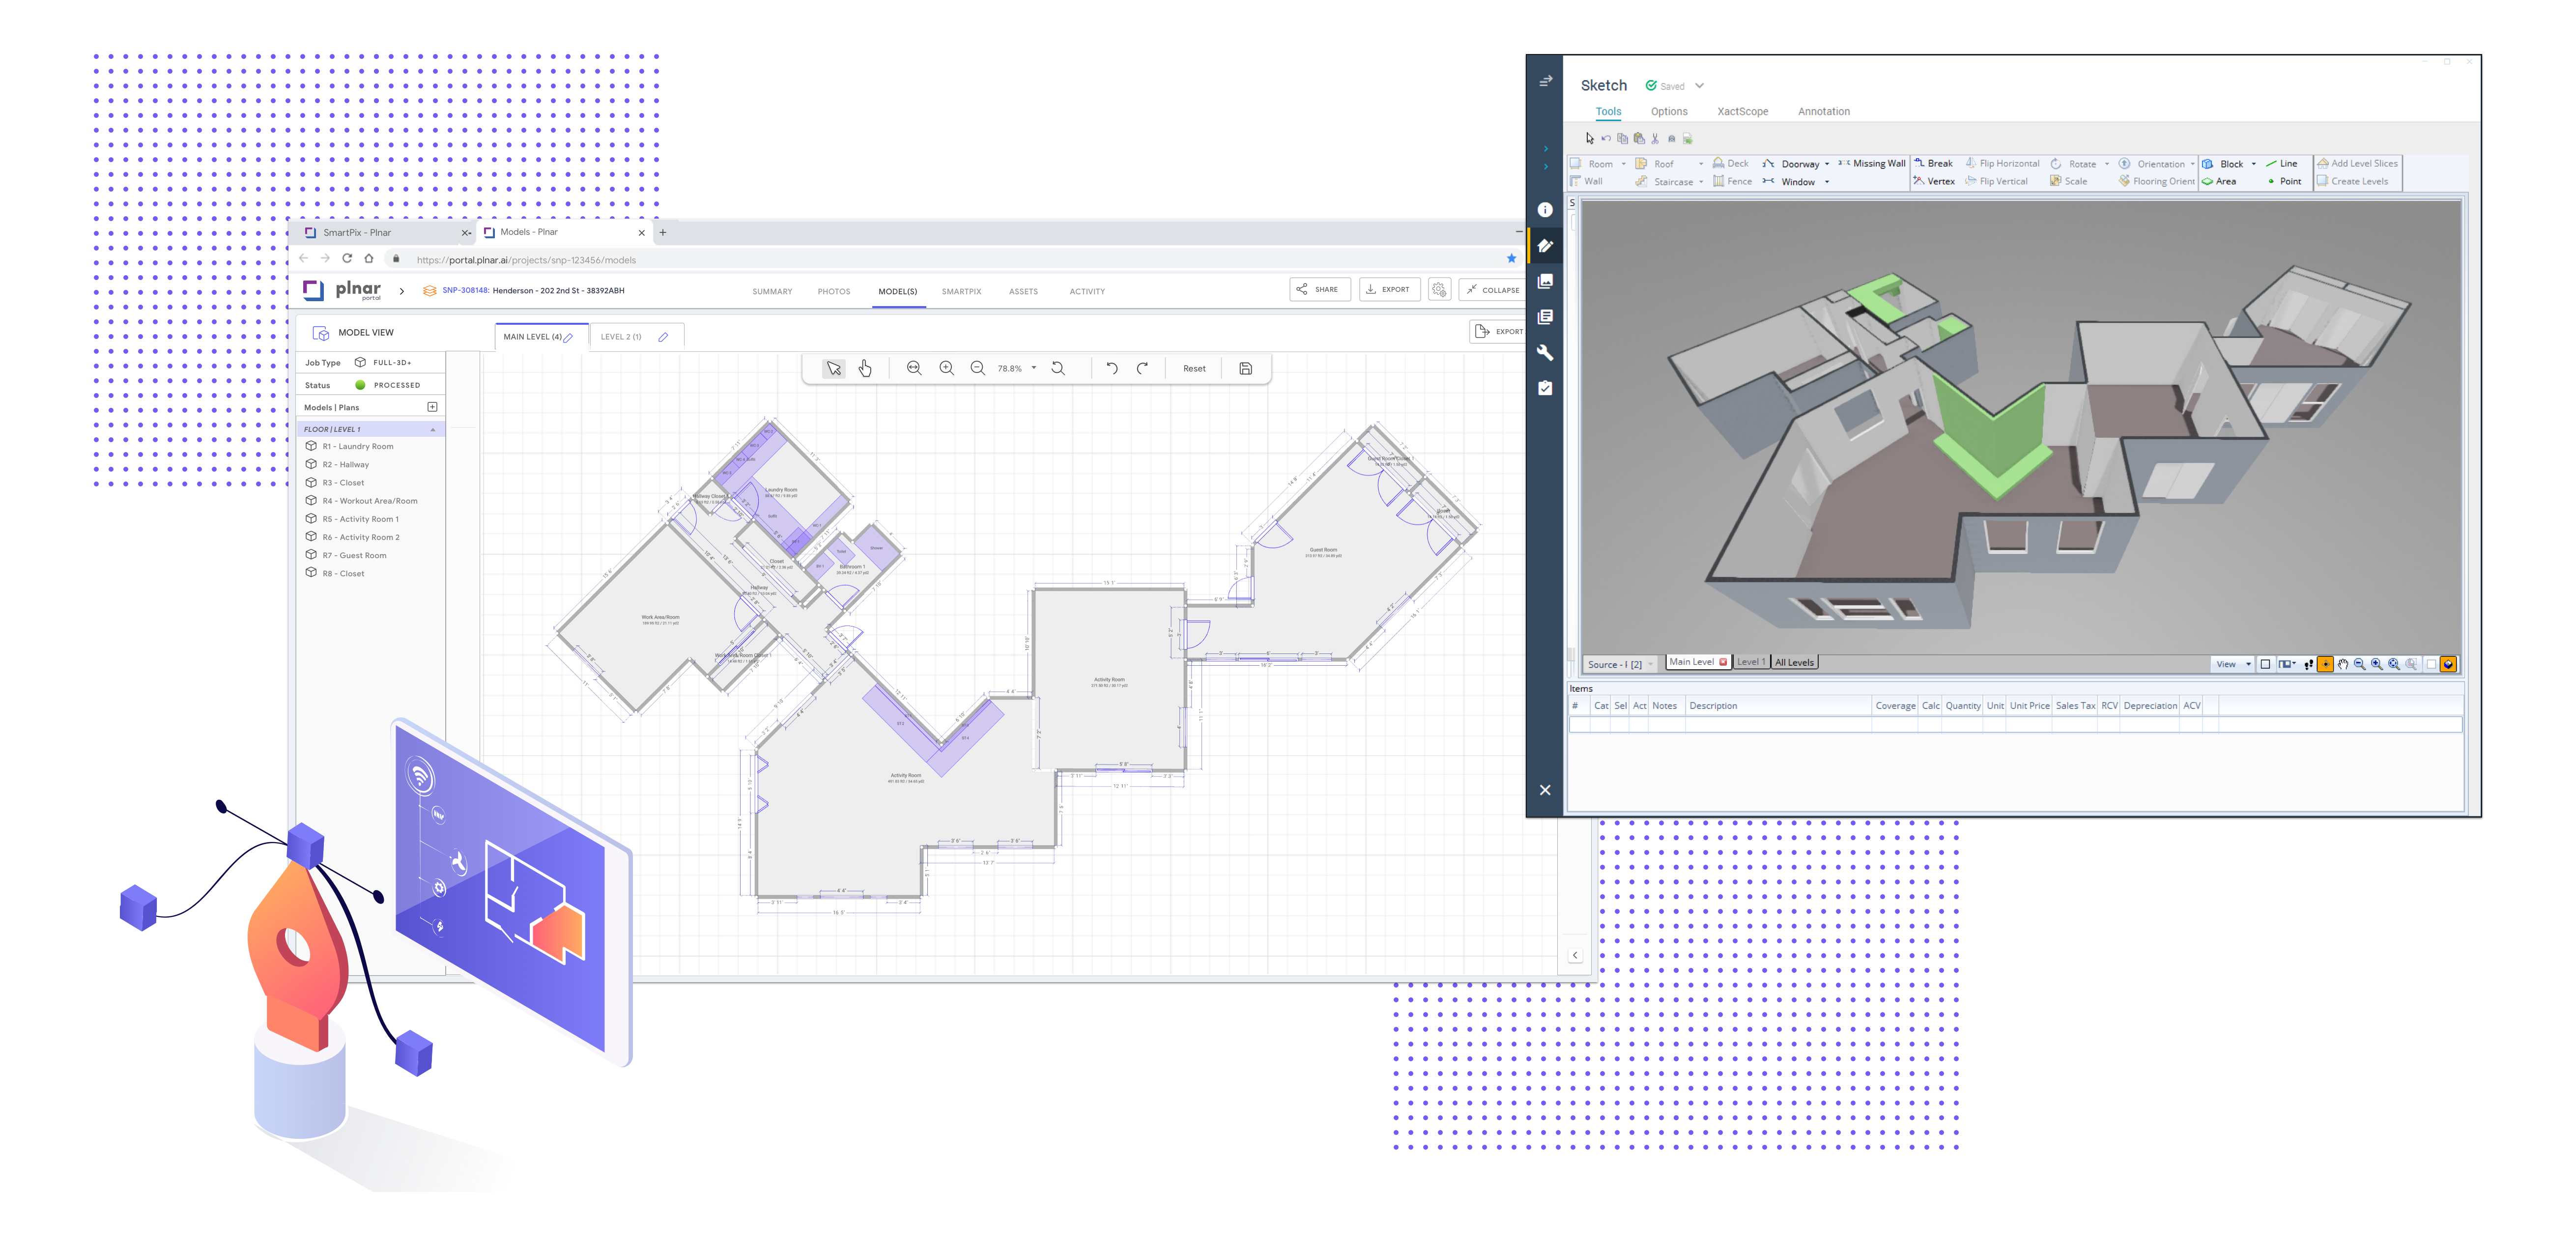Select R1 - Laundry Room in model list
The width and height of the screenshot is (2576, 1246).
point(358,446)
